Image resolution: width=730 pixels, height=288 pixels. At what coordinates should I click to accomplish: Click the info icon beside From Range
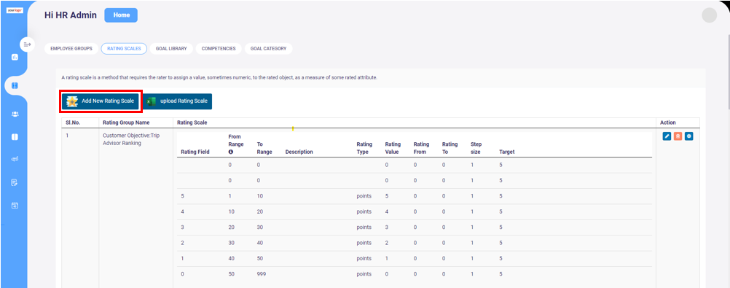pyautogui.click(x=230, y=152)
